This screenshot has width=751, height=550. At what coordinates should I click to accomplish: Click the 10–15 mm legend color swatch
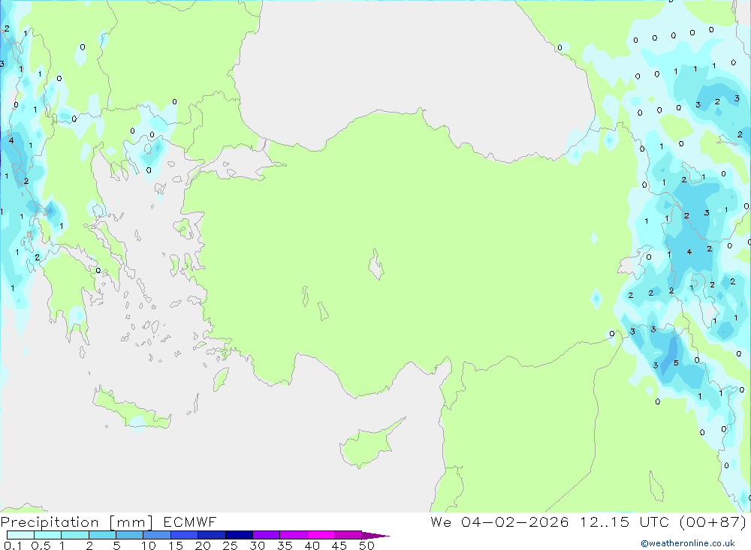157,535
